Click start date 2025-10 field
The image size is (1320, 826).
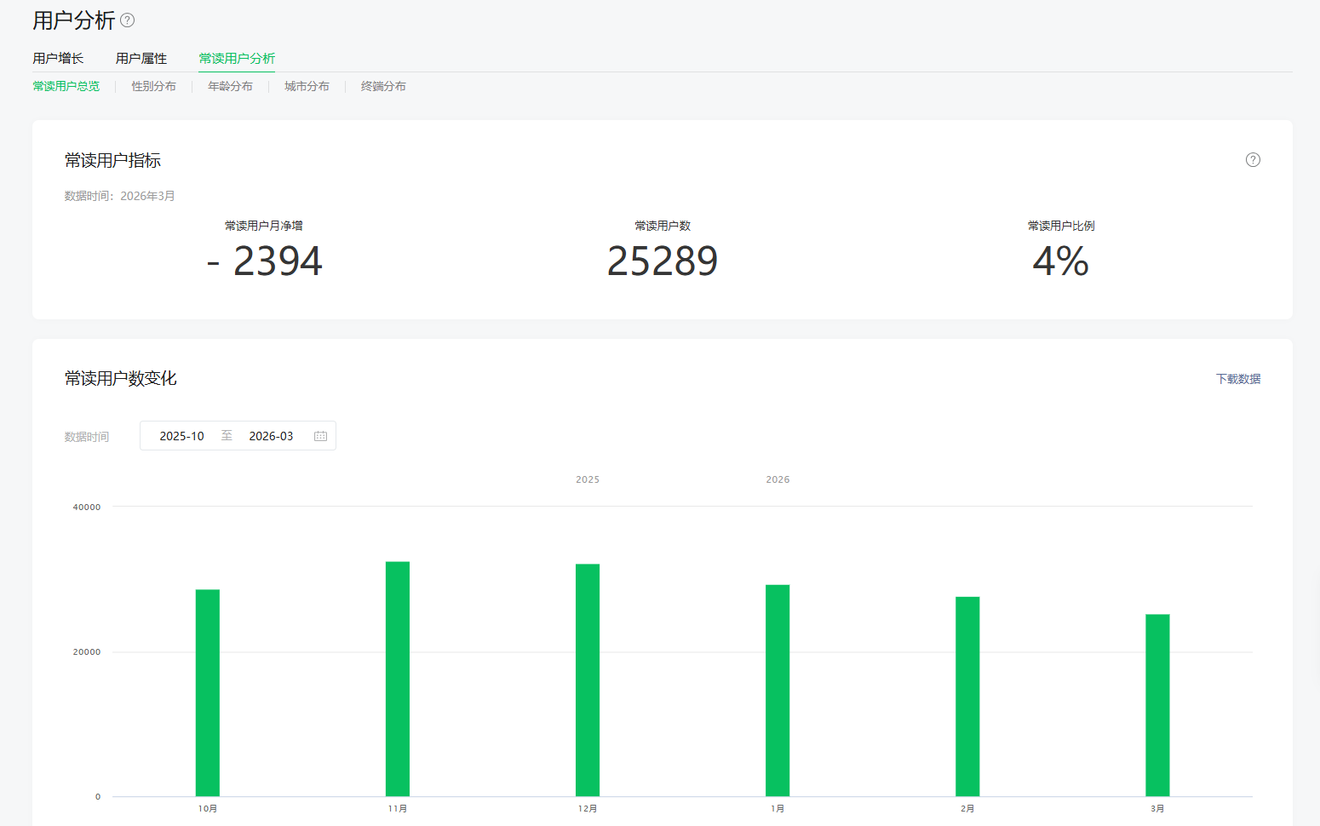click(182, 436)
